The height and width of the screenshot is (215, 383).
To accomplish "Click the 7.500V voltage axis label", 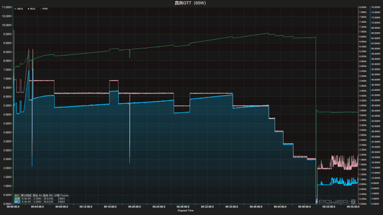I will [x=7, y=70].
